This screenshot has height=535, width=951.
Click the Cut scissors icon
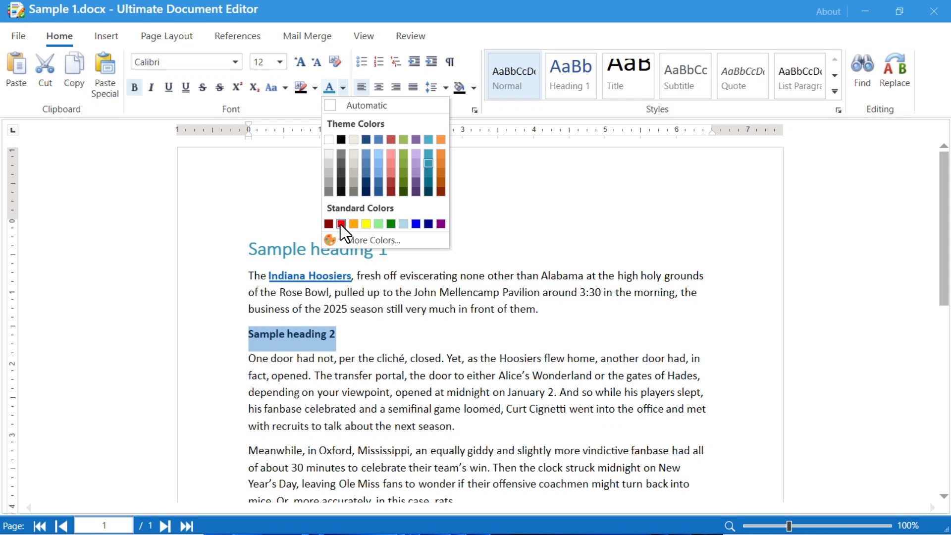(45, 64)
